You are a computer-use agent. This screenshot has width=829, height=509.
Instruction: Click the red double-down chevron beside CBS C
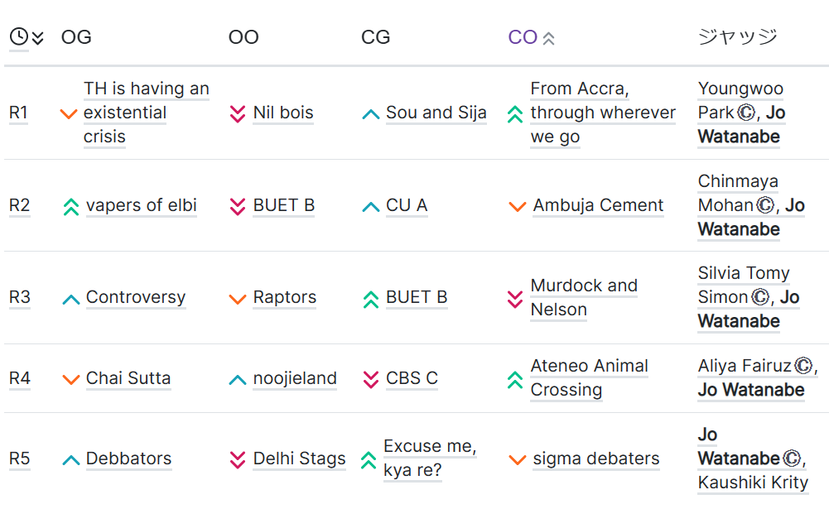click(x=371, y=379)
